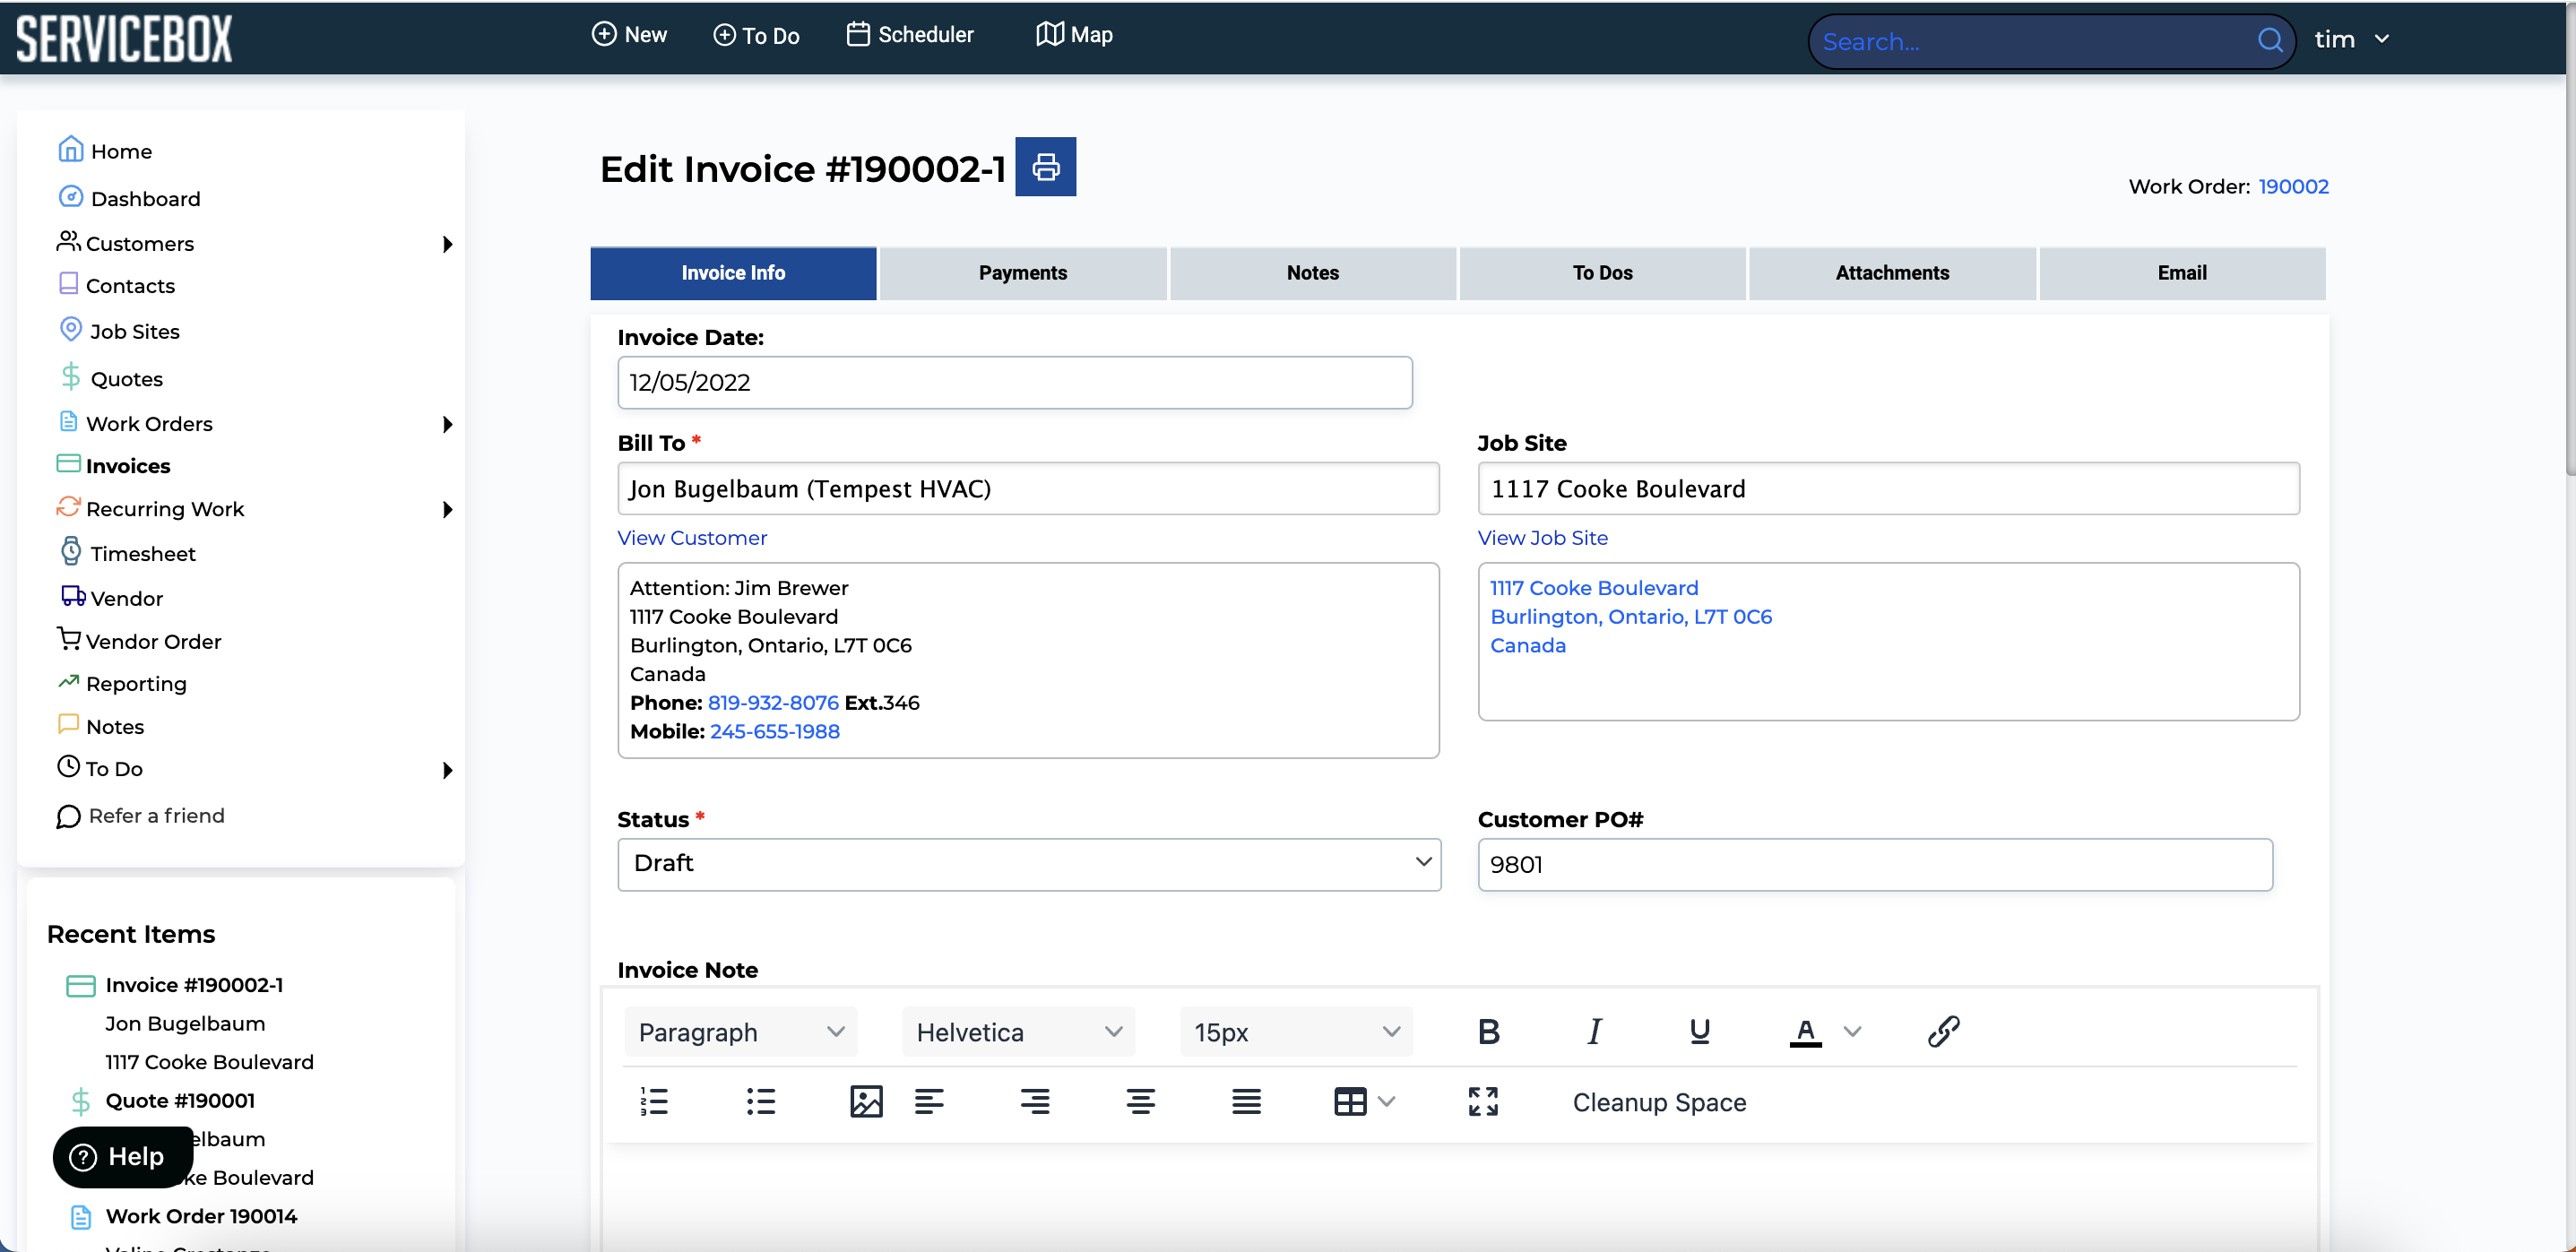Open Invoices from the sidebar
The width and height of the screenshot is (2576, 1252).
(114, 465)
